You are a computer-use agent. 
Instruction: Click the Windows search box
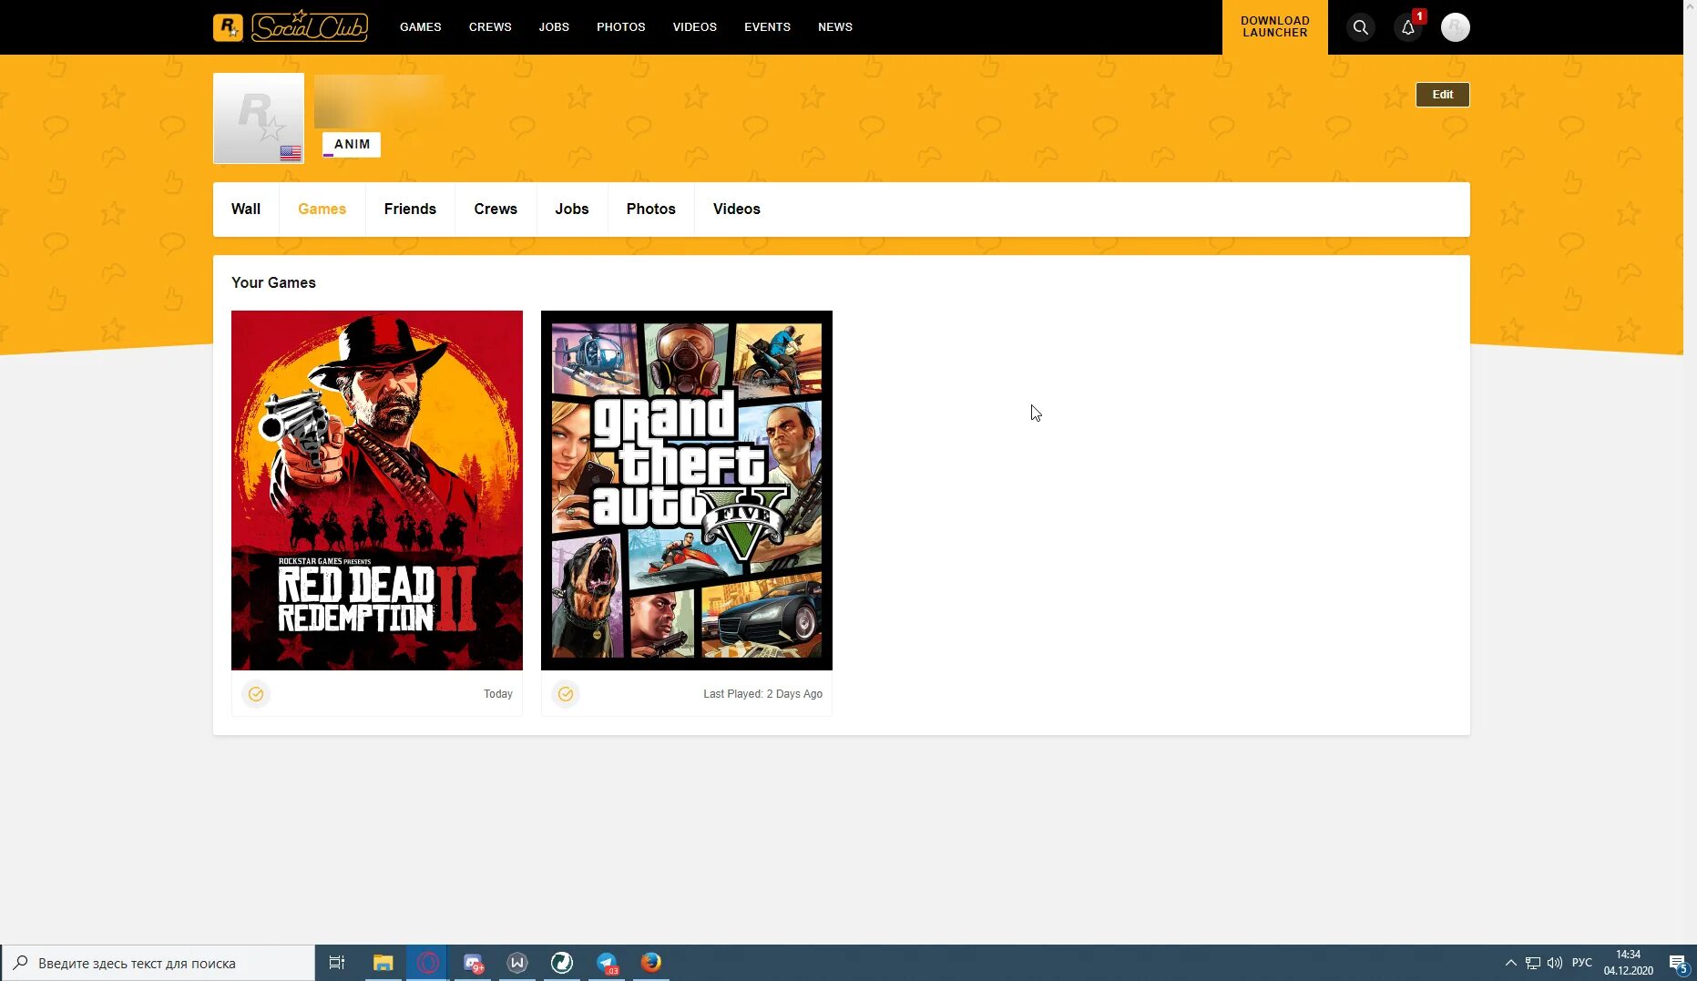pyautogui.click(x=158, y=963)
